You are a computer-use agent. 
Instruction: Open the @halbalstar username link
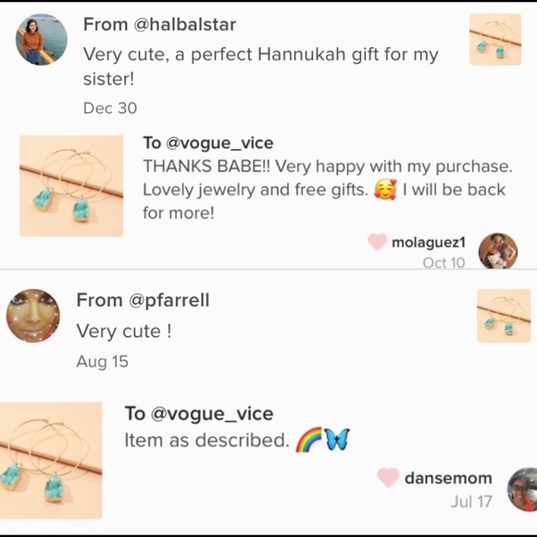pyautogui.click(x=184, y=25)
